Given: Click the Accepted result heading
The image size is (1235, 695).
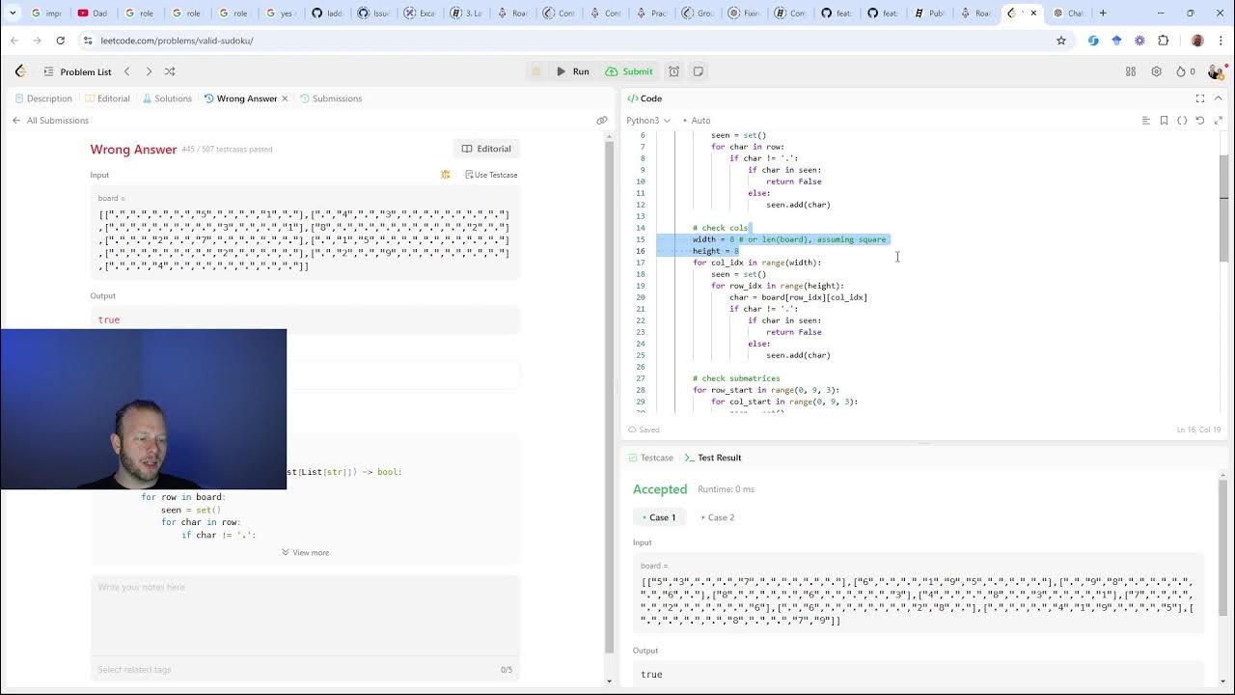Looking at the screenshot, I should [x=660, y=489].
